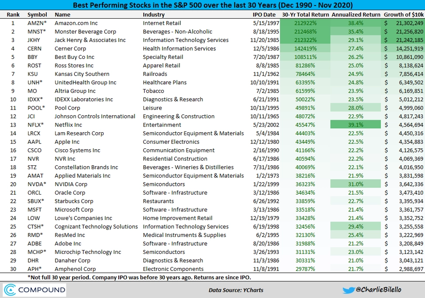Click Netflix's 39.1% annualized return
Screen dimensions: 425x298
tap(356, 125)
